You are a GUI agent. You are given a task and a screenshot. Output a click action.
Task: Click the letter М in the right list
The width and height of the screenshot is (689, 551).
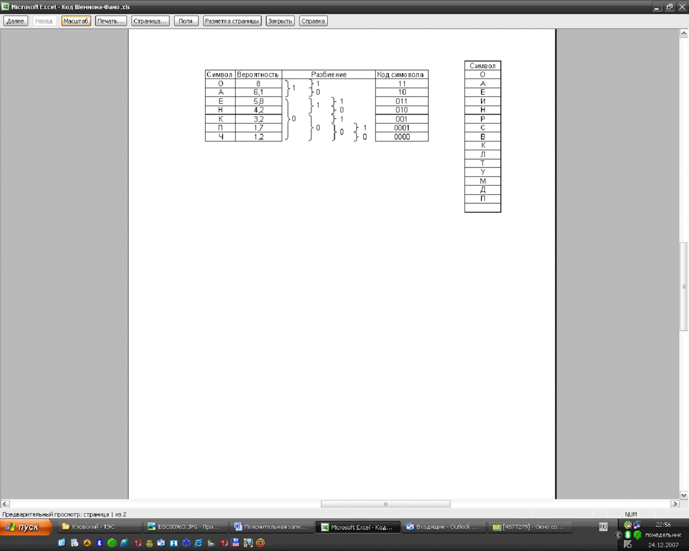coord(483,181)
